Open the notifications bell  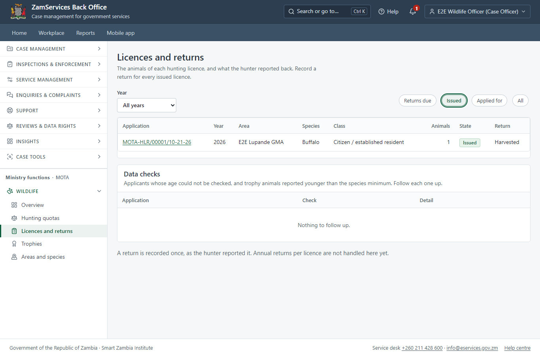click(413, 11)
